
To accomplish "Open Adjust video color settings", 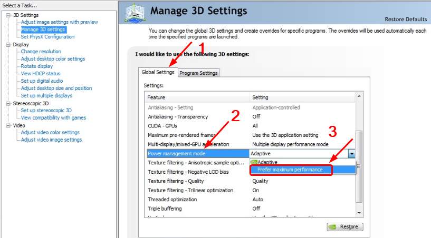I will tap(50, 133).
